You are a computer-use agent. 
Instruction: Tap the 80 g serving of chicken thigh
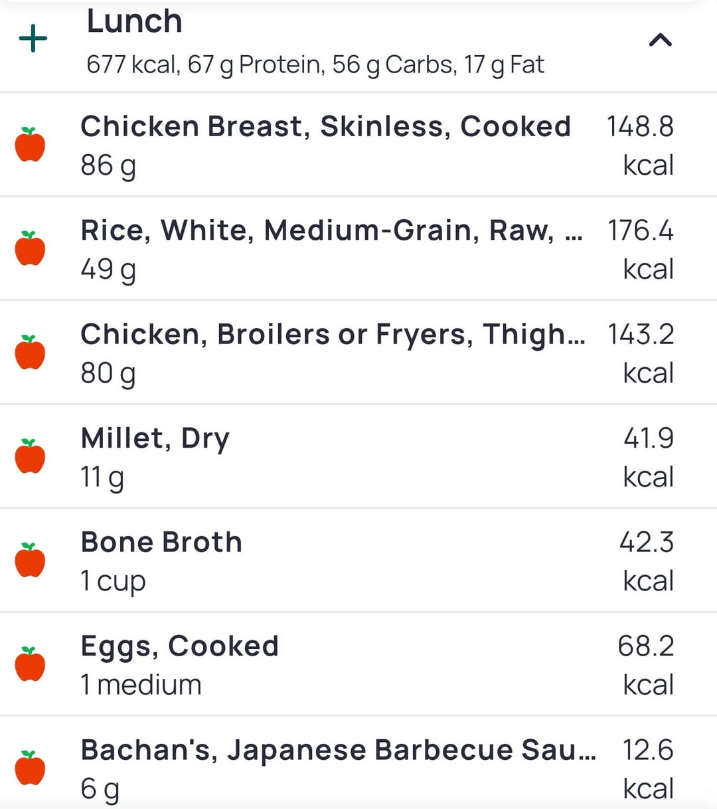[108, 373]
